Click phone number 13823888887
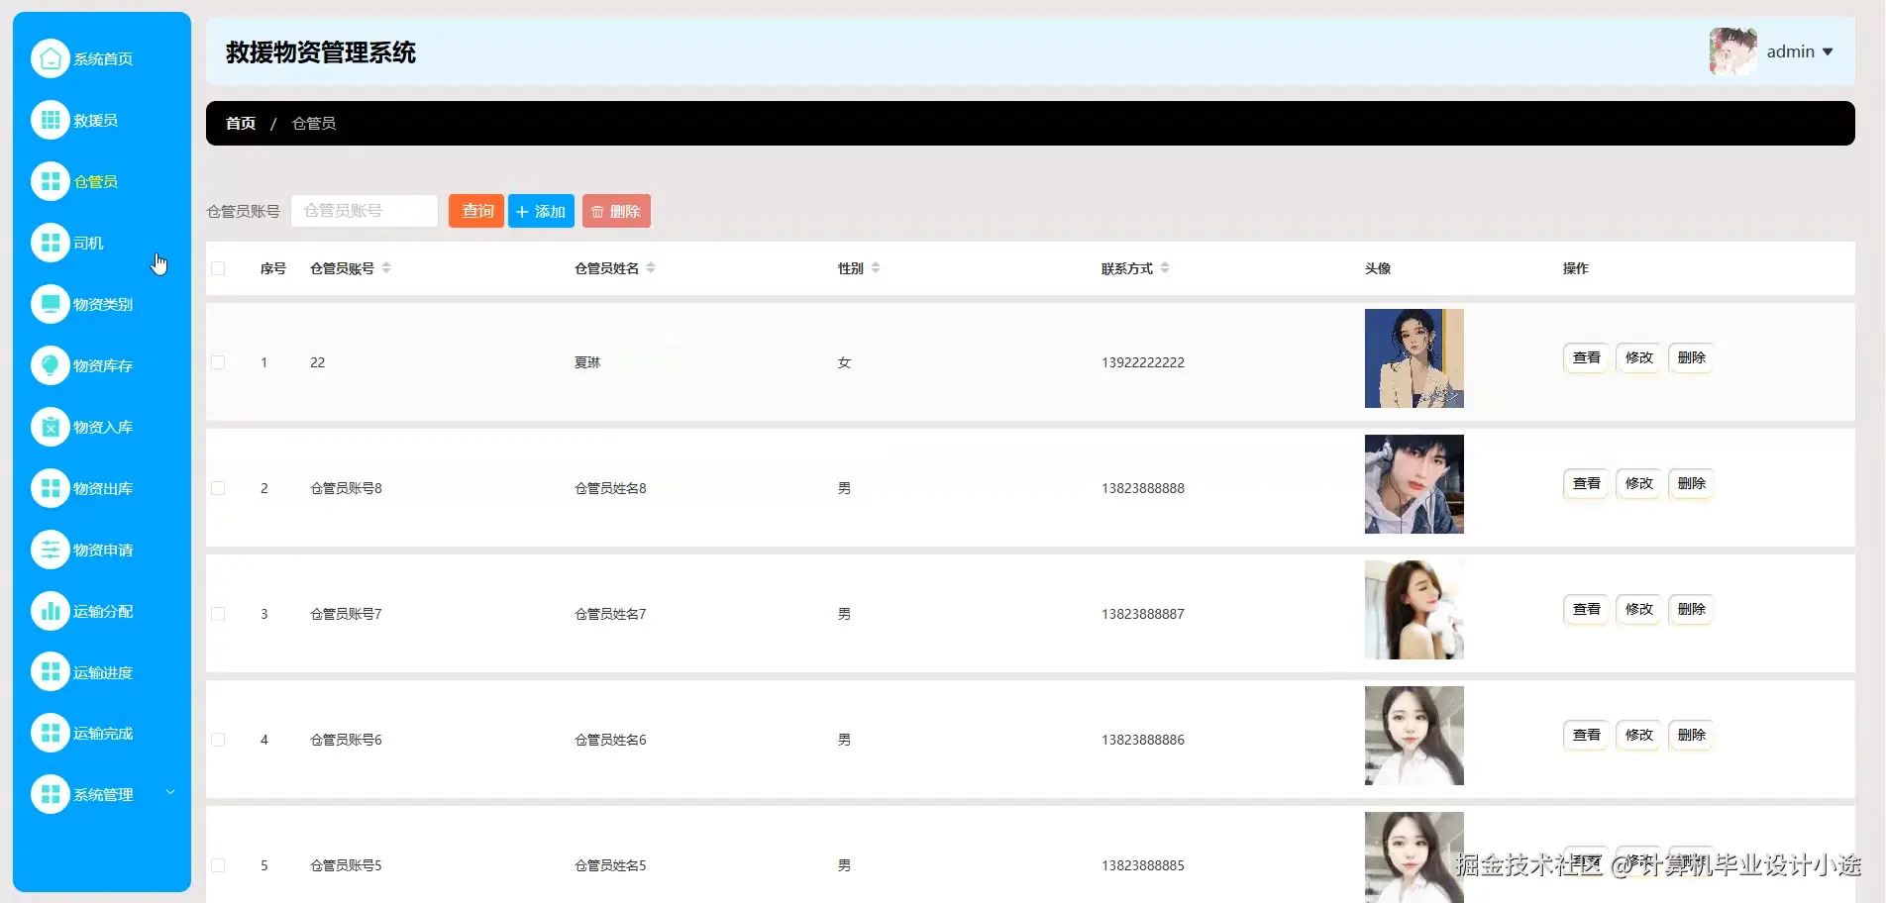1886x903 pixels. click(x=1143, y=614)
